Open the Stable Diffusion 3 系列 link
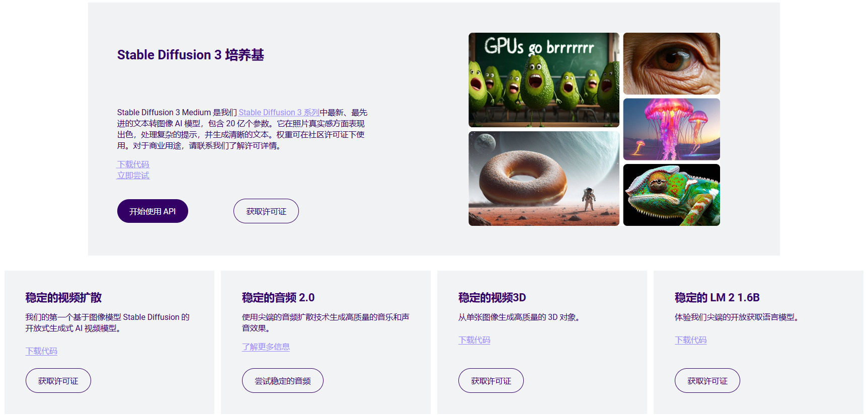The height and width of the screenshot is (417, 868). point(279,113)
